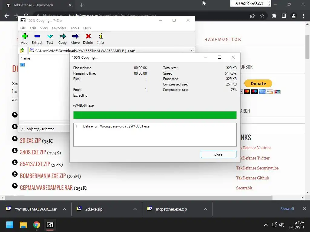The height and width of the screenshot is (232, 310).
Task: Open TekDefense Securitytube link
Action: pos(257,168)
